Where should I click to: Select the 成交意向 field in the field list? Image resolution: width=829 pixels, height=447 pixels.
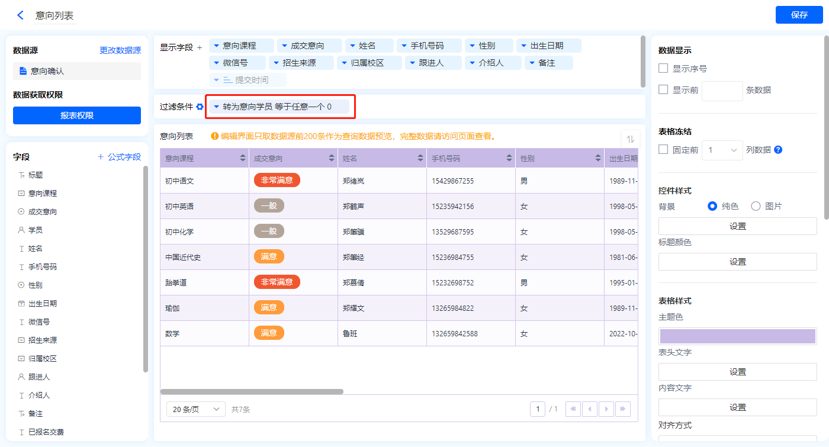[43, 211]
